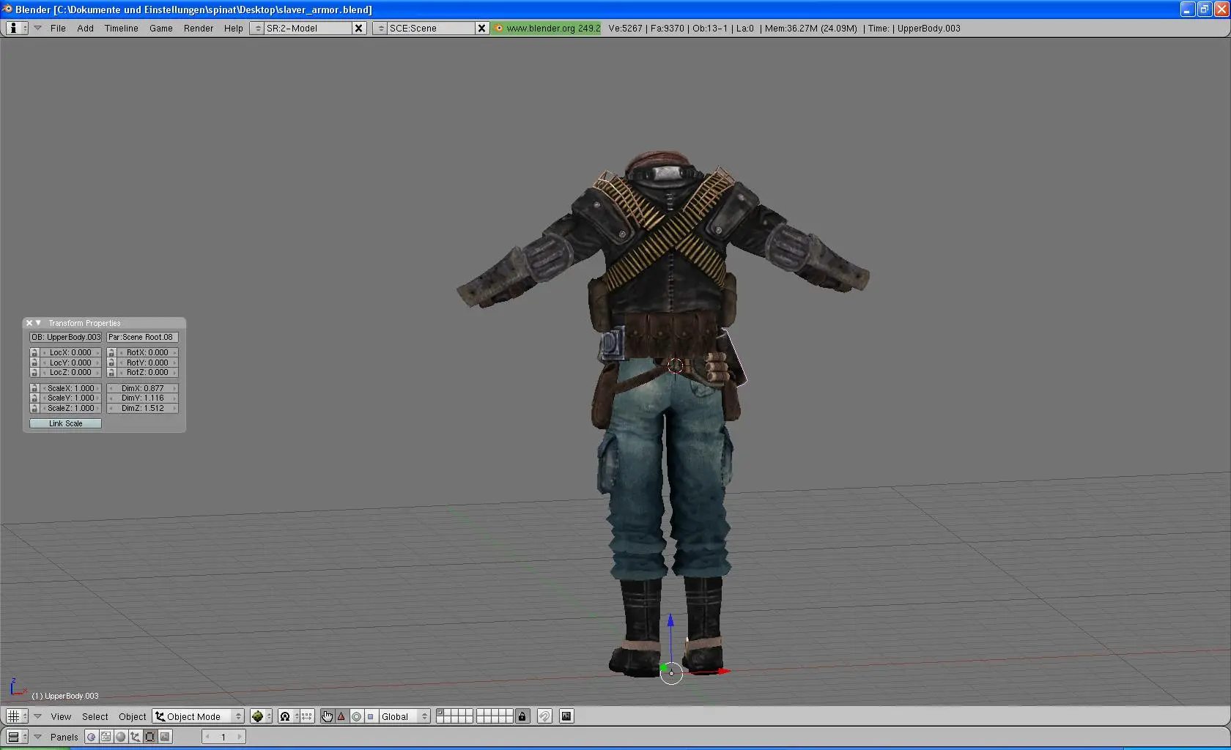
Task: Select the rotate manipulator circle icon
Action: tap(356, 716)
